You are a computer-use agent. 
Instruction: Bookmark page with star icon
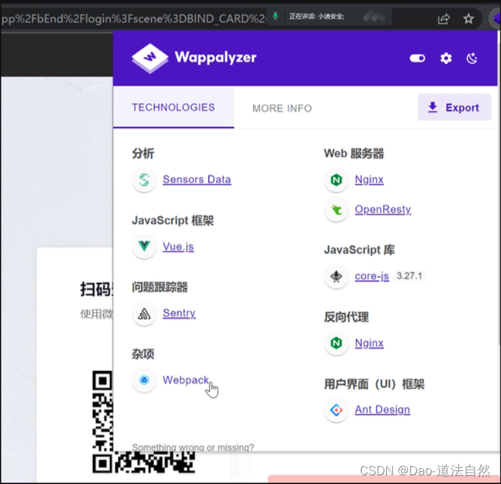(x=468, y=19)
